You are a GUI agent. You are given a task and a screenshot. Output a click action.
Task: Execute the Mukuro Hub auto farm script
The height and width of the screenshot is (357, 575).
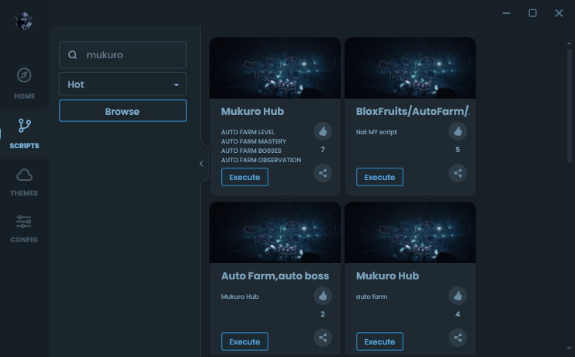pyautogui.click(x=379, y=341)
